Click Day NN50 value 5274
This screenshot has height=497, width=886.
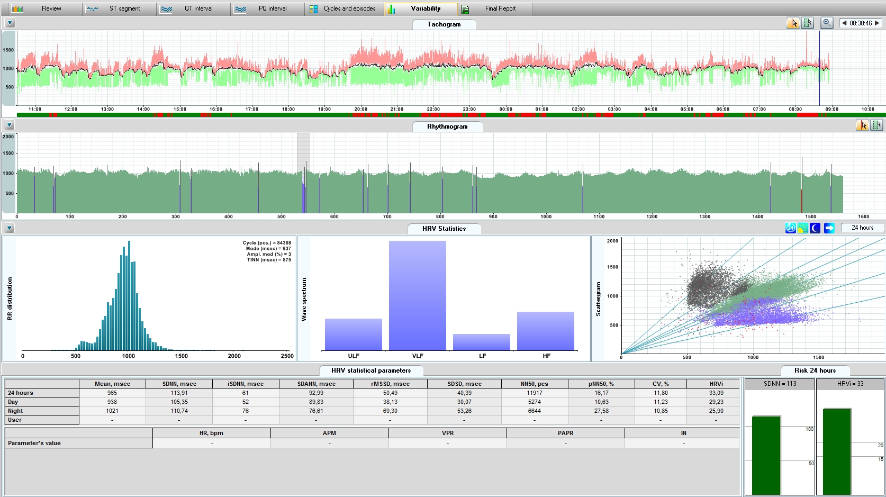pos(535,402)
